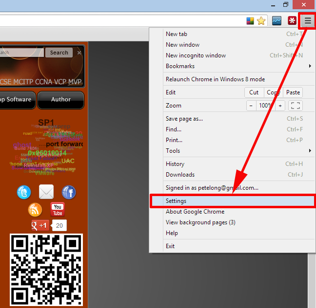Click the 'SP1' tag in the cloud
The width and height of the screenshot is (316, 308).
[x=46, y=122]
